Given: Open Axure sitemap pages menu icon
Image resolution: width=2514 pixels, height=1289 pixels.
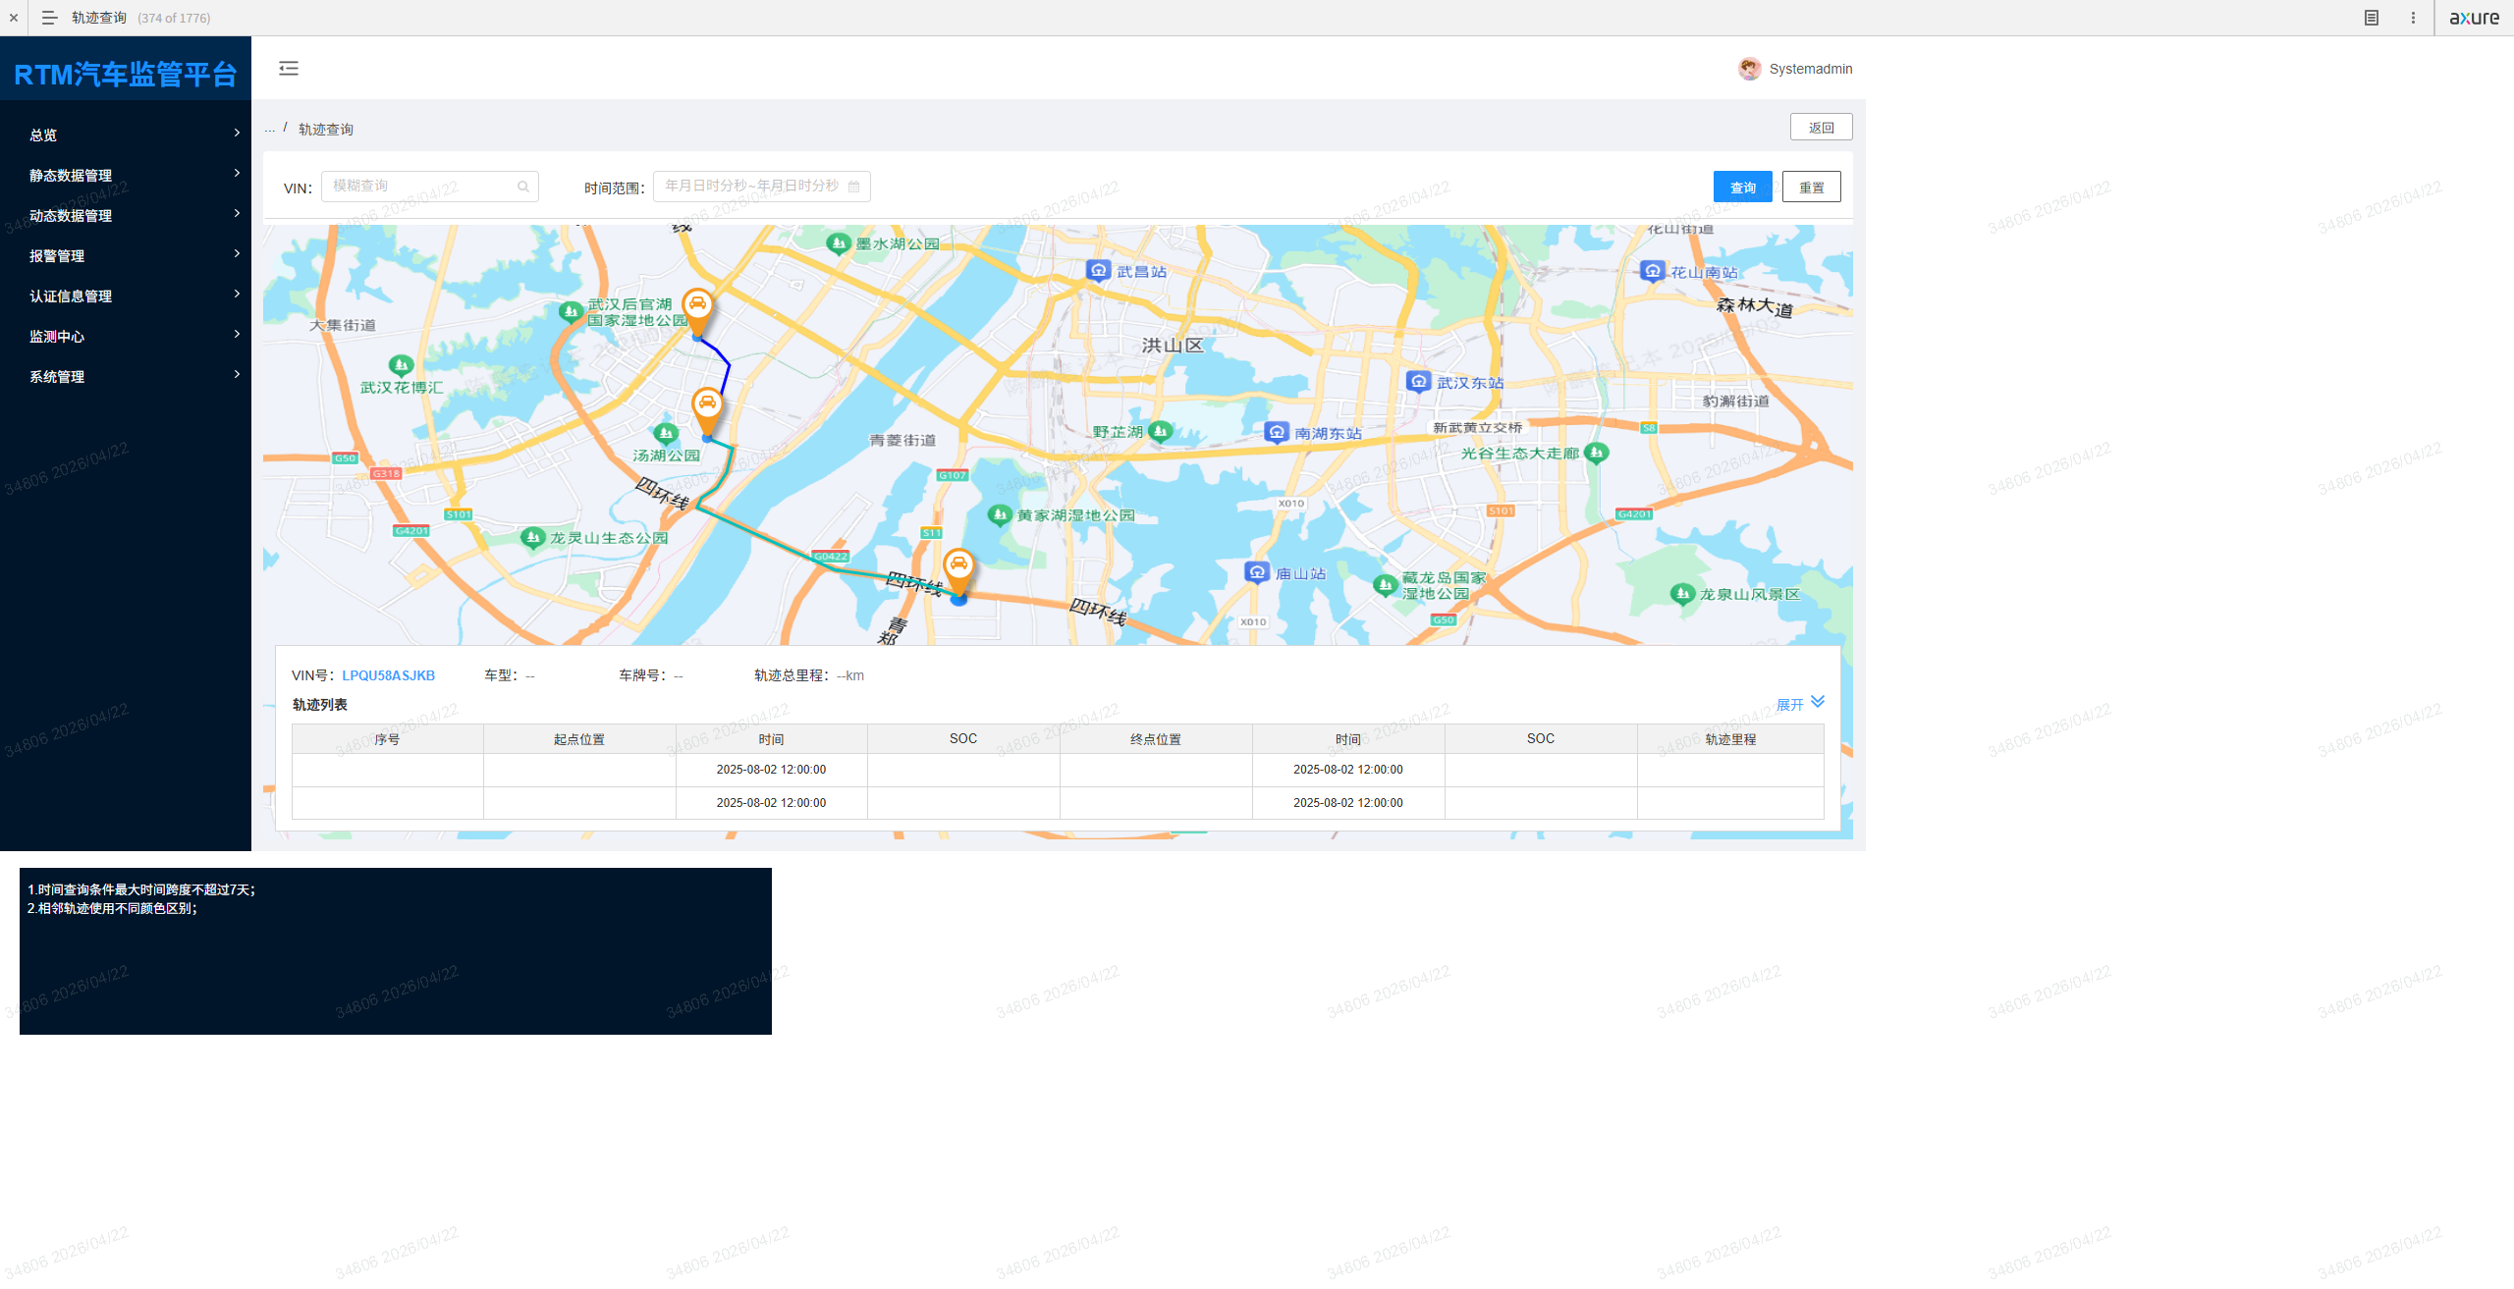Looking at the screenshot, I should coord(49,18).
